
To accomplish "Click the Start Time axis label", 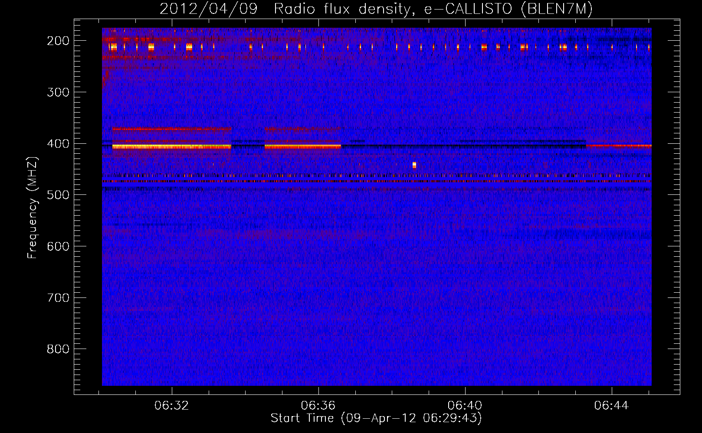I will [x=376, y=418].
